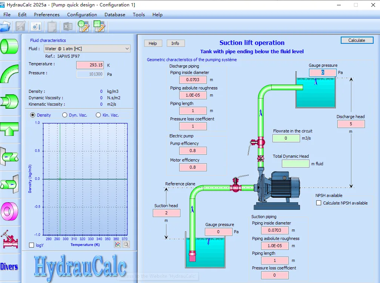Select the straight pipe component icon
Viewport: 380px width, 283px height.
tap(9, 46)
